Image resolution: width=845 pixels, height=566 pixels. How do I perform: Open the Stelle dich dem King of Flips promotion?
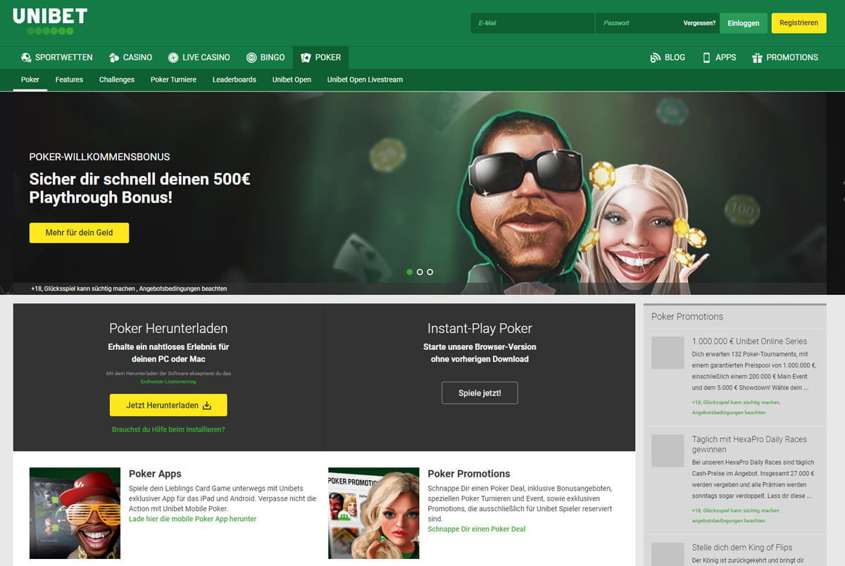pyautogui.click(x=742, y=547)
